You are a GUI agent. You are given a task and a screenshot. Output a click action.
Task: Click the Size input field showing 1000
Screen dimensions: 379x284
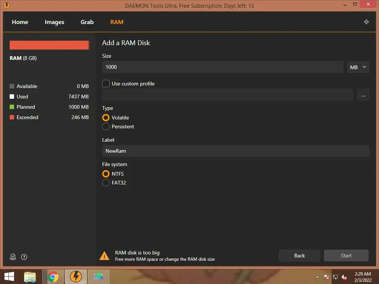[222, 67]
